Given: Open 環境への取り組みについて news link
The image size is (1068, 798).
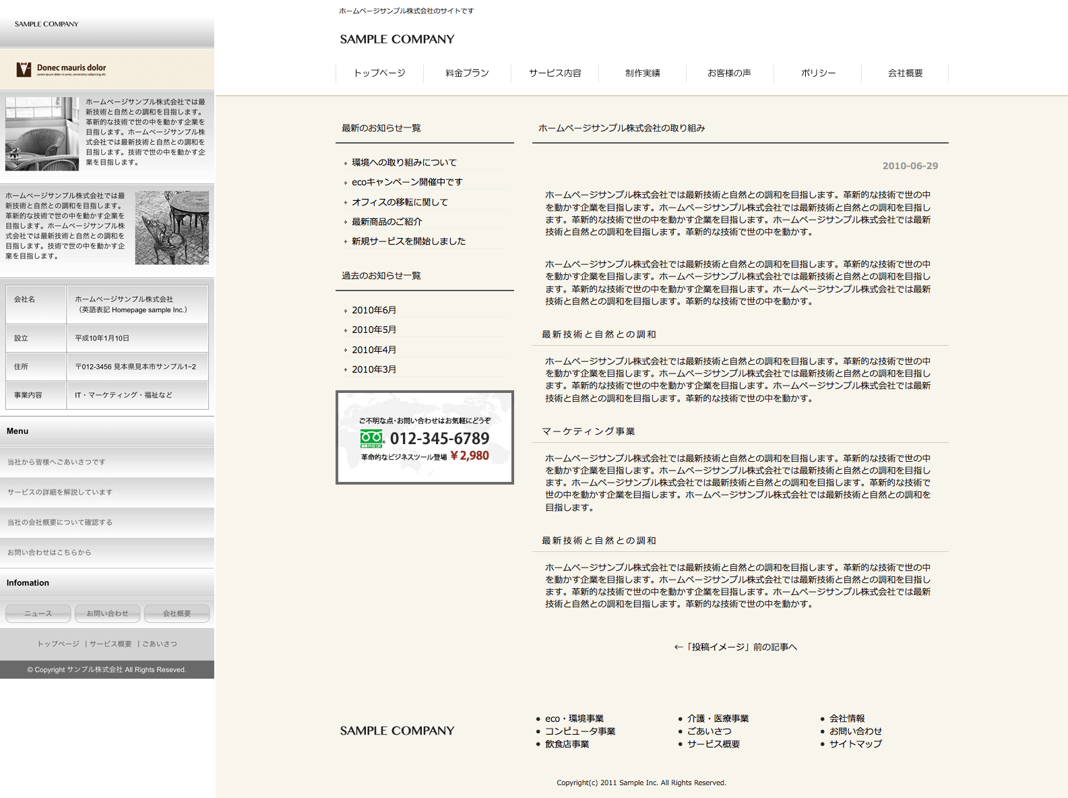Looking at the screenshot, I should click(x=404, y=162).
